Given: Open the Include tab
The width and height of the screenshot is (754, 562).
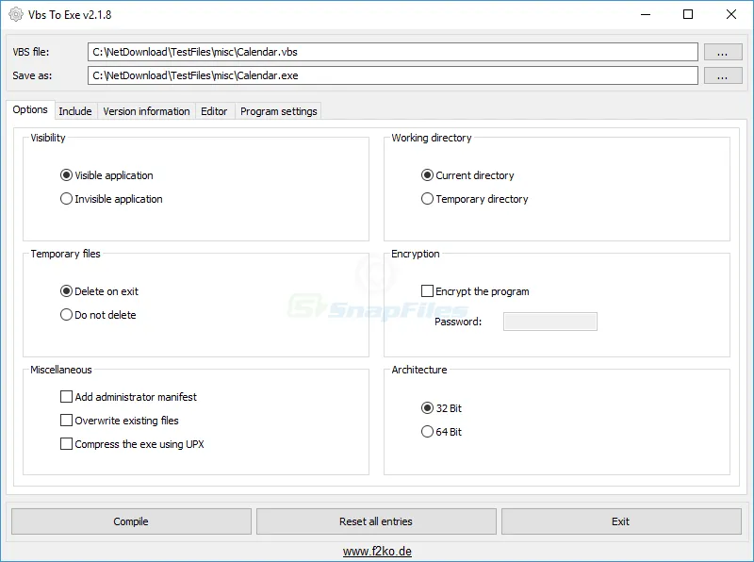Looking at the screenshot, I should [75, 111].
